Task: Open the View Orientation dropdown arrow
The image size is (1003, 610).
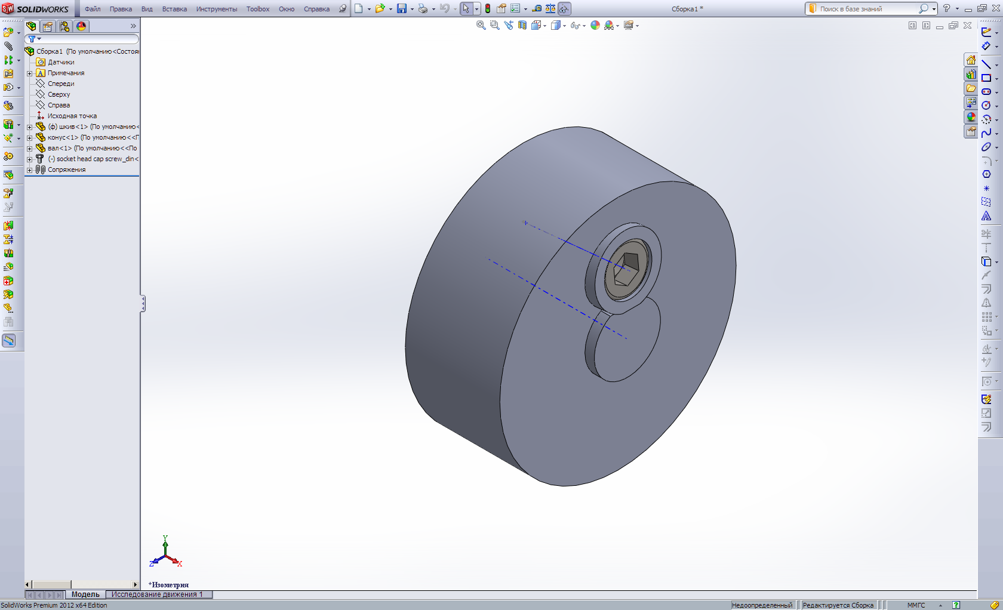Action: tap(544, 26)
